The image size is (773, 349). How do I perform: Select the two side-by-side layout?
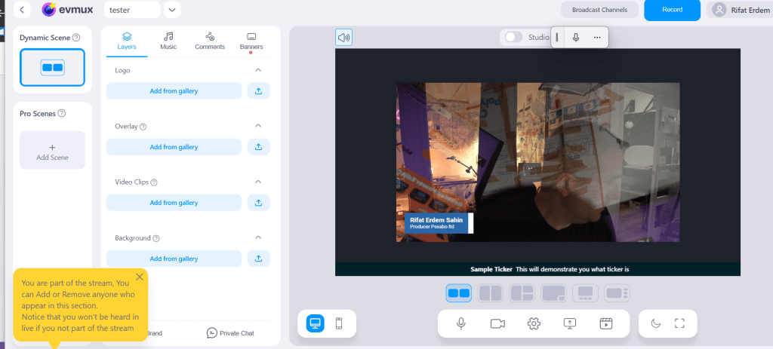coord(459,293)
